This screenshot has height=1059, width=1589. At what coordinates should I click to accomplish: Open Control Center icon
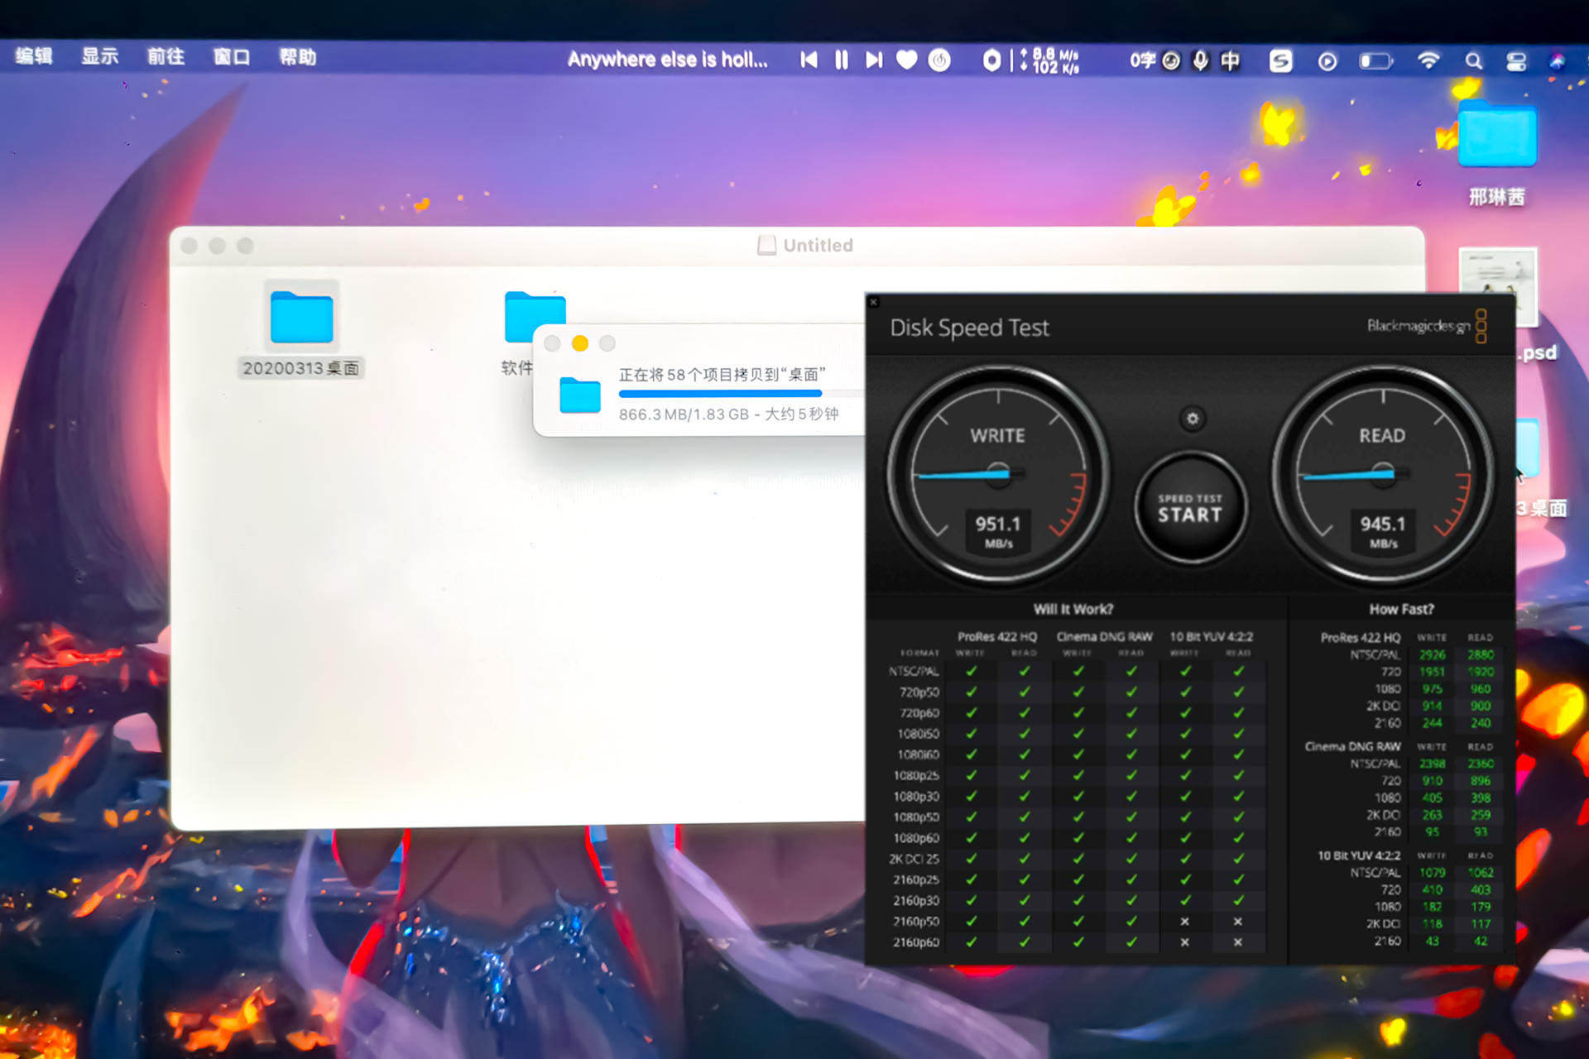pos(1516,61)
